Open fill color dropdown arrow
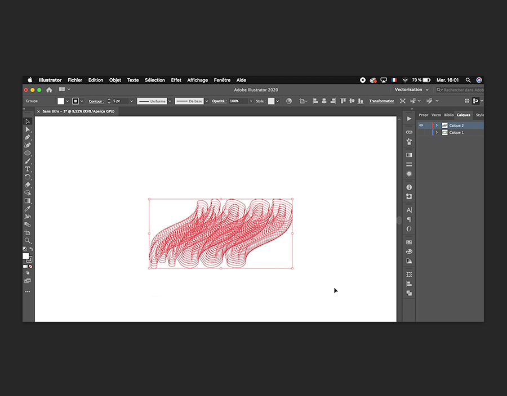The height and width of the screenshot is (396, 507). coord(67,101)
